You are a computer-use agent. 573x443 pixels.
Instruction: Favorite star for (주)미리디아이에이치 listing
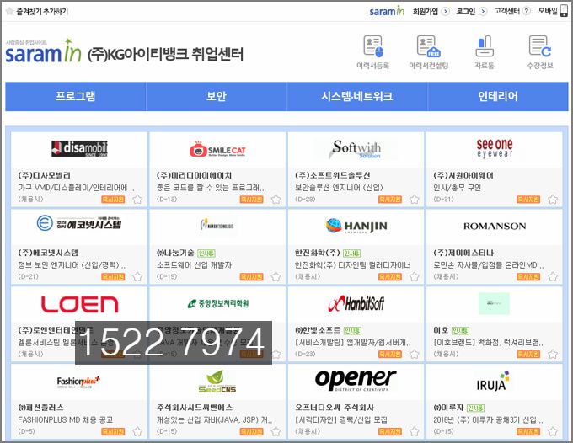tap(276, 200)
